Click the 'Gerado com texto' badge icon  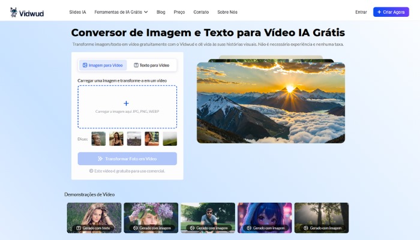tap(78, 228)
